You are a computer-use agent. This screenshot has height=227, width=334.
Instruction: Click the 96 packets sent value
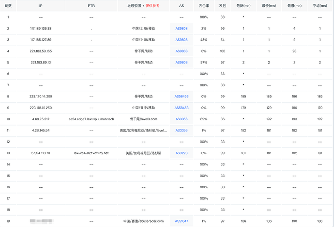click(x=222, y=28)
